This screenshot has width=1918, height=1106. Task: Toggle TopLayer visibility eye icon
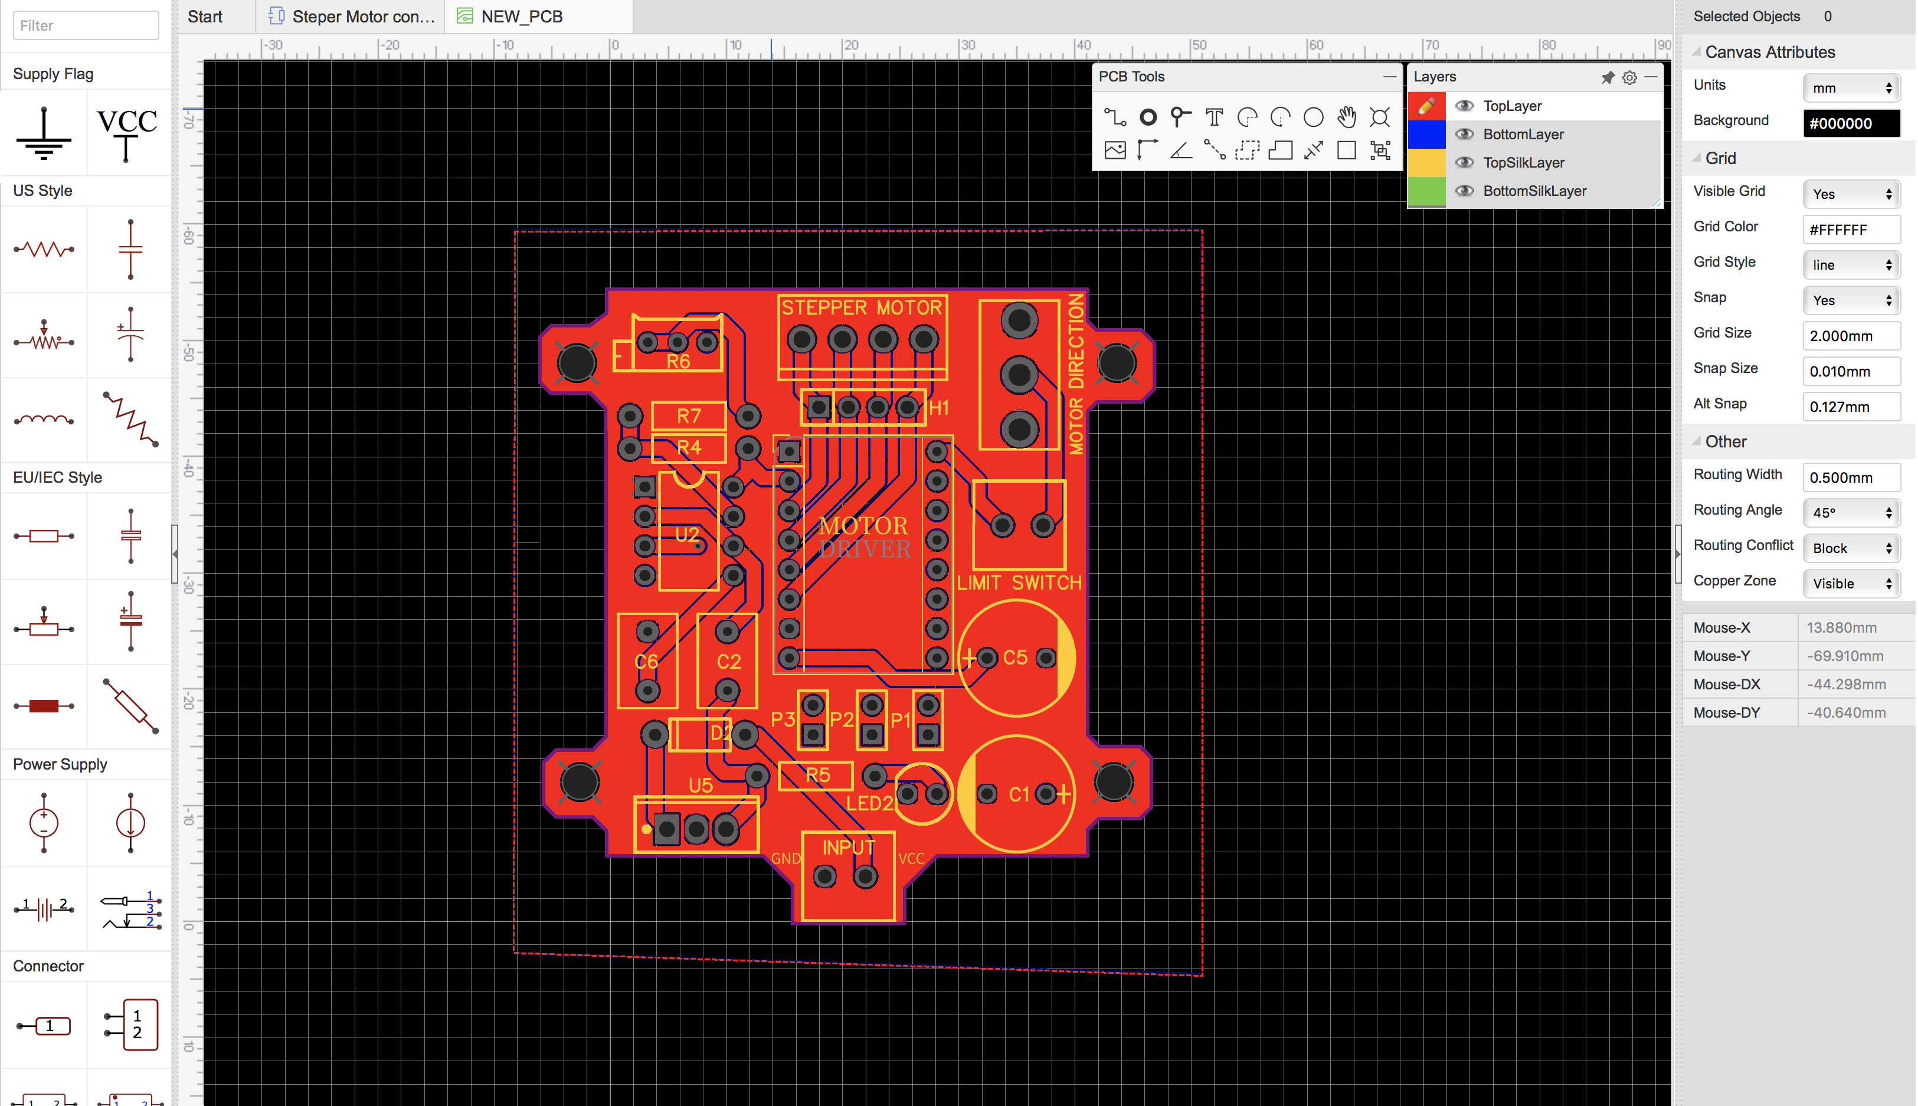point(1464,105)
